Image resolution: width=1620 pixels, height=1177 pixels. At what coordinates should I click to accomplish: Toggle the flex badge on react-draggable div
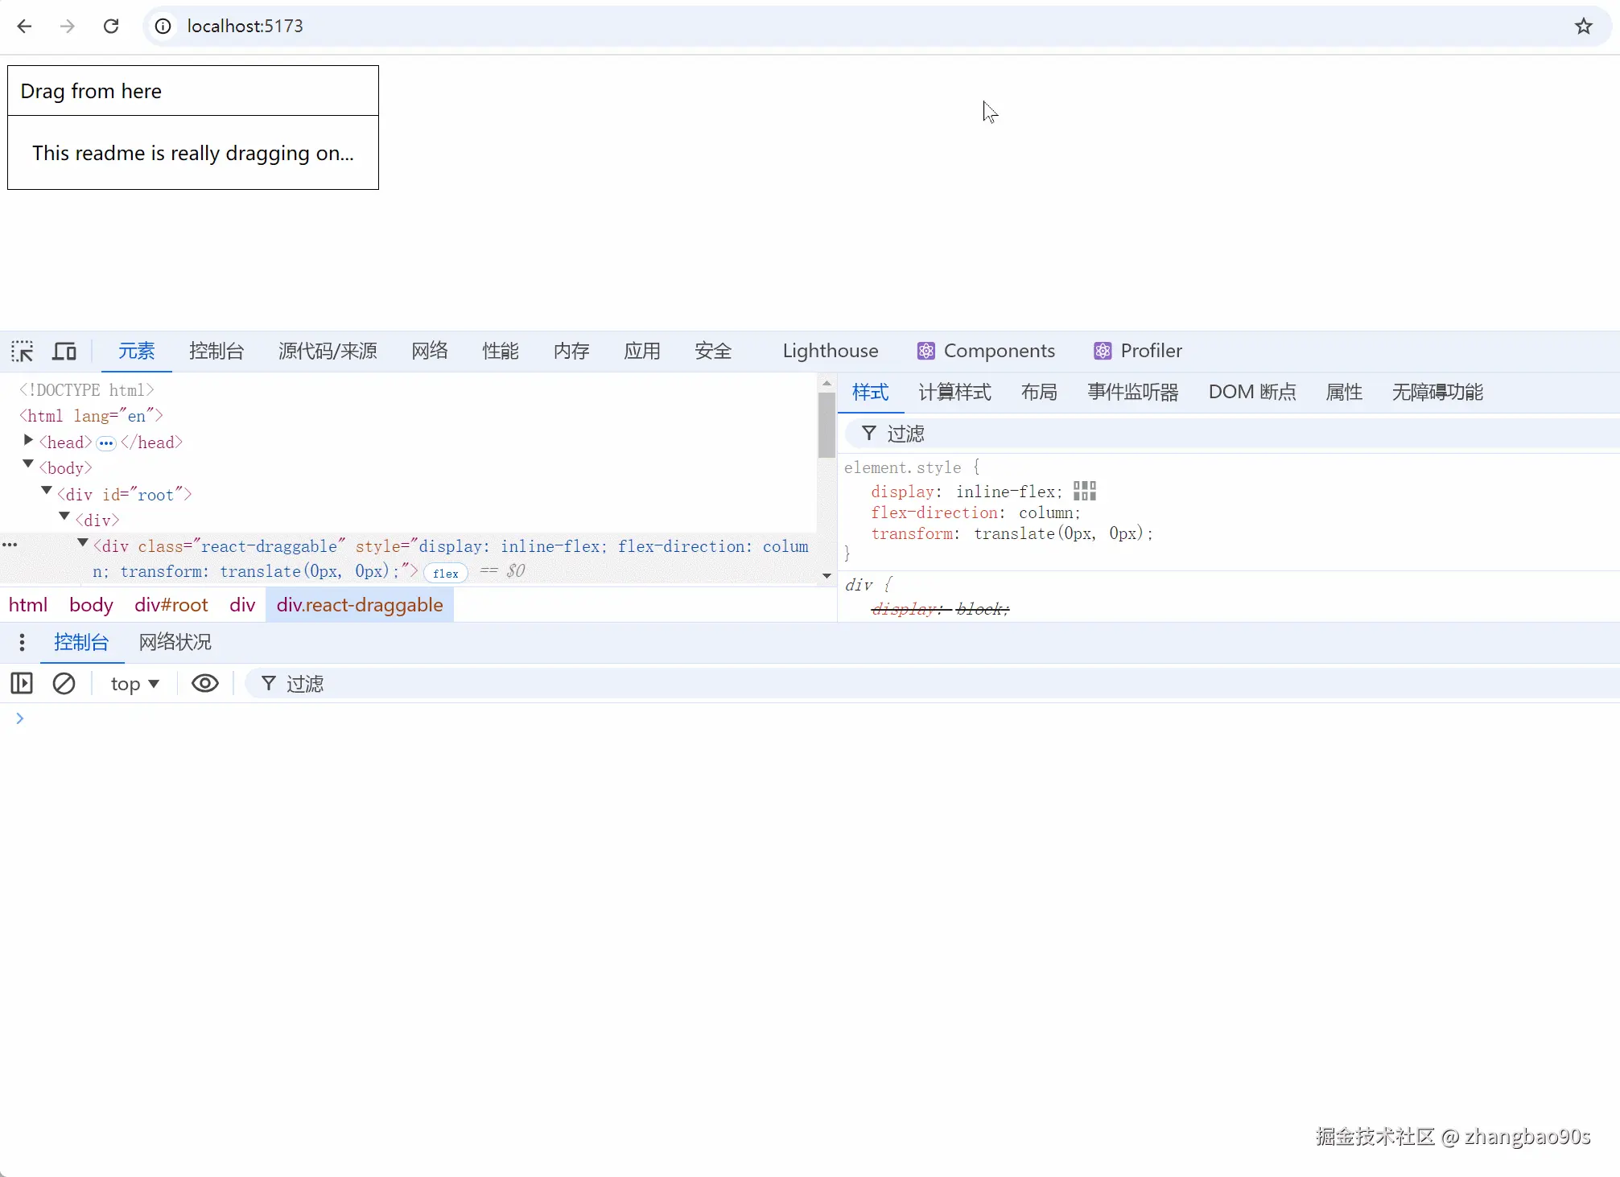pyautogui.click(x=445, y=573)
